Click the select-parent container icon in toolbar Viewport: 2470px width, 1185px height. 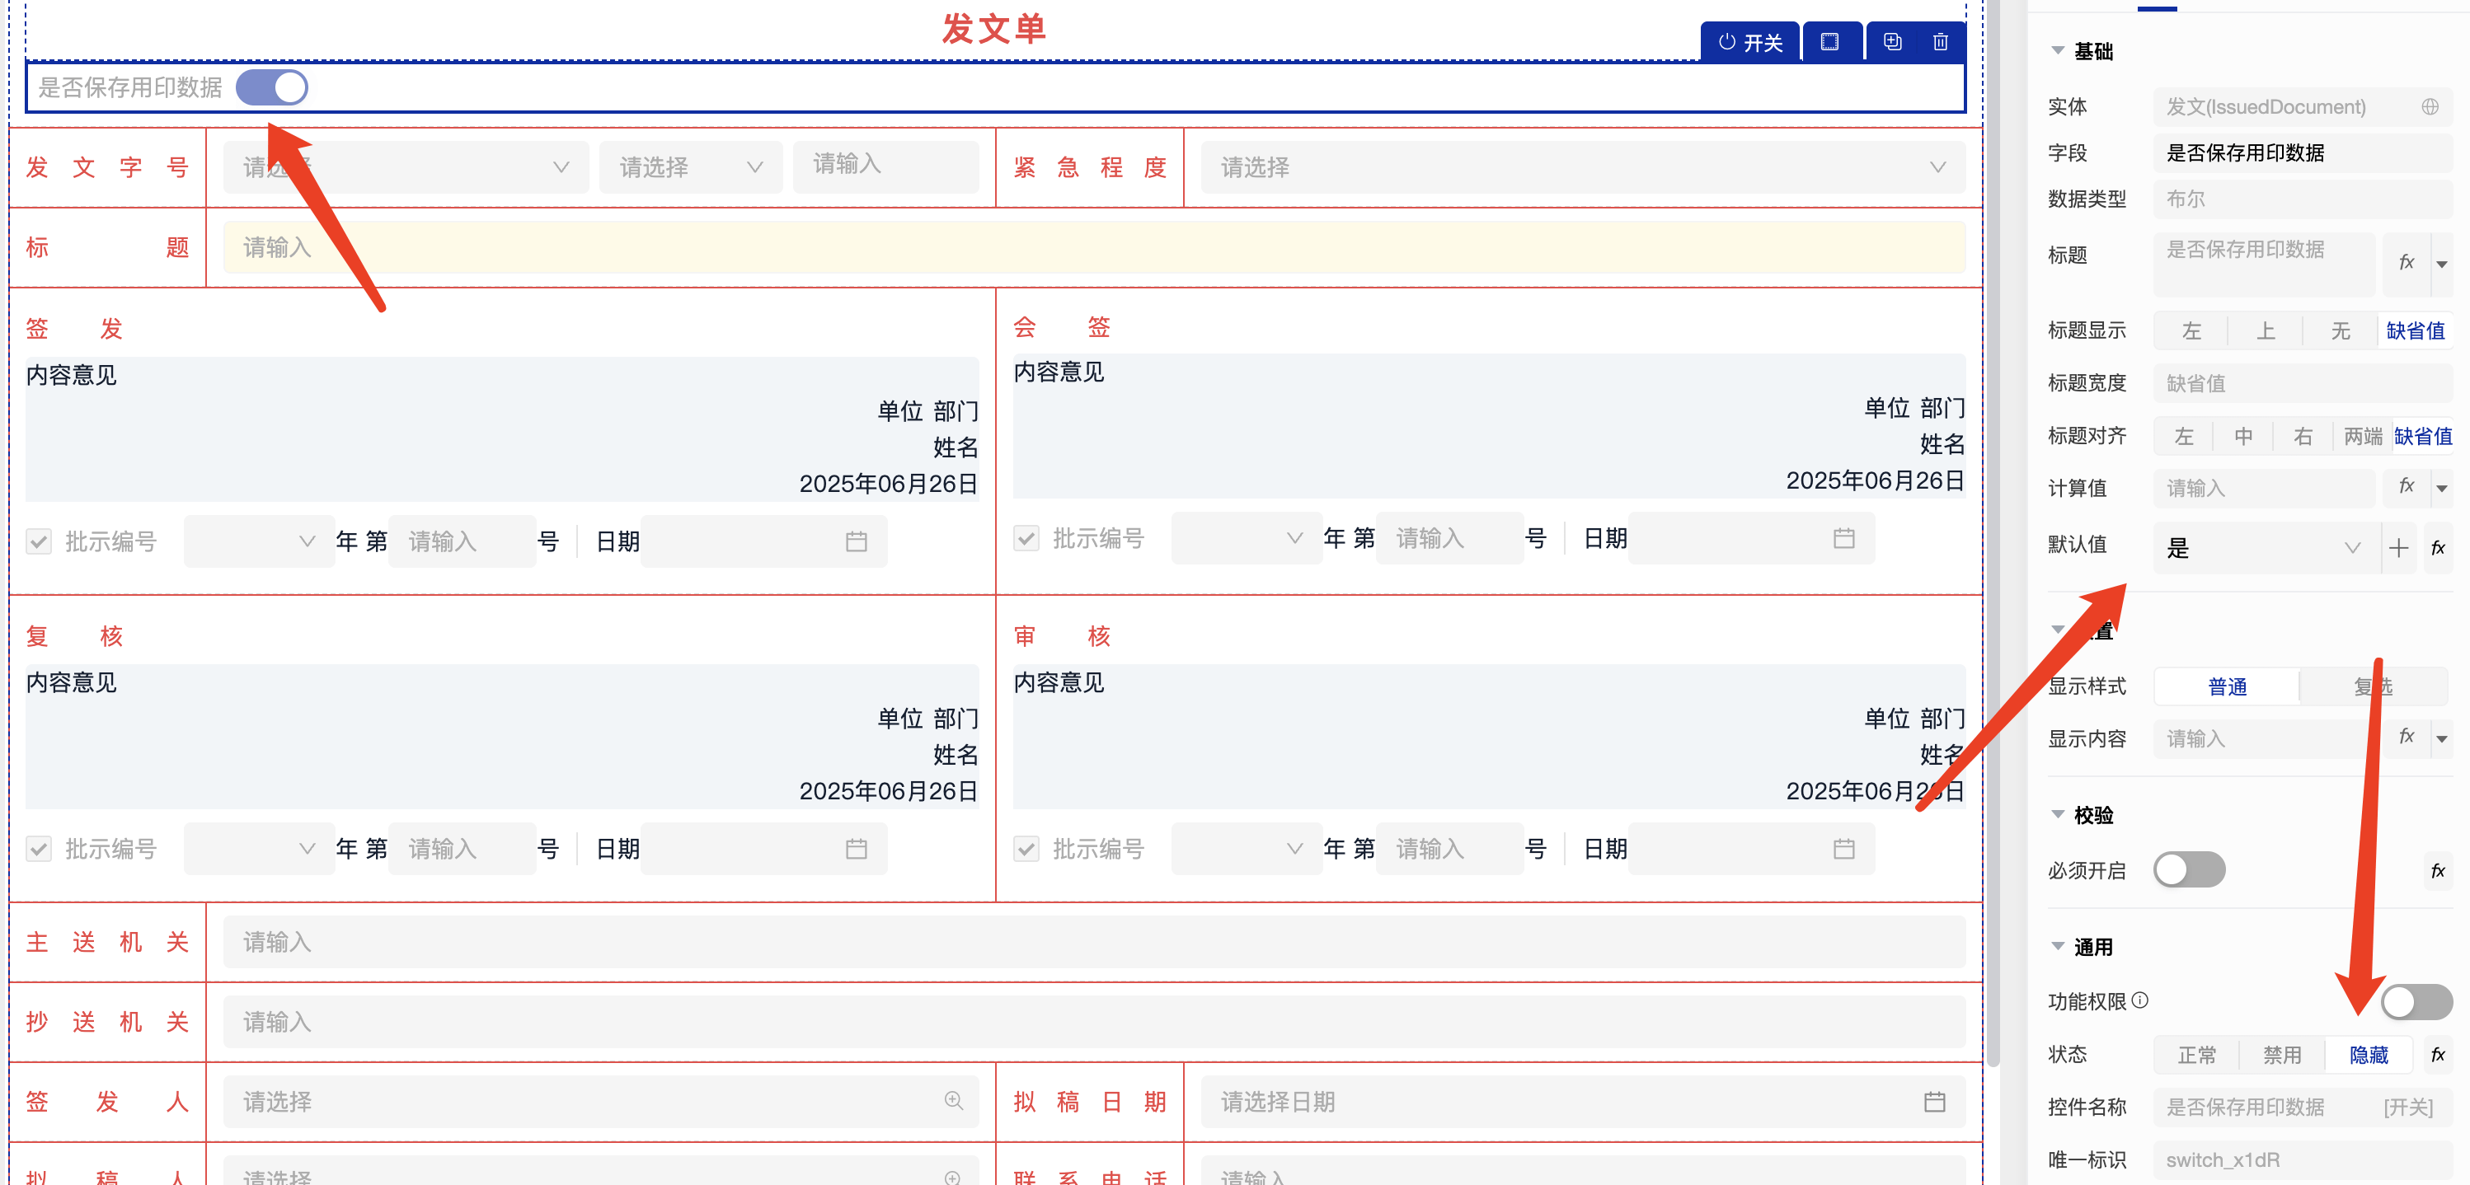[x=1829, y=42]
